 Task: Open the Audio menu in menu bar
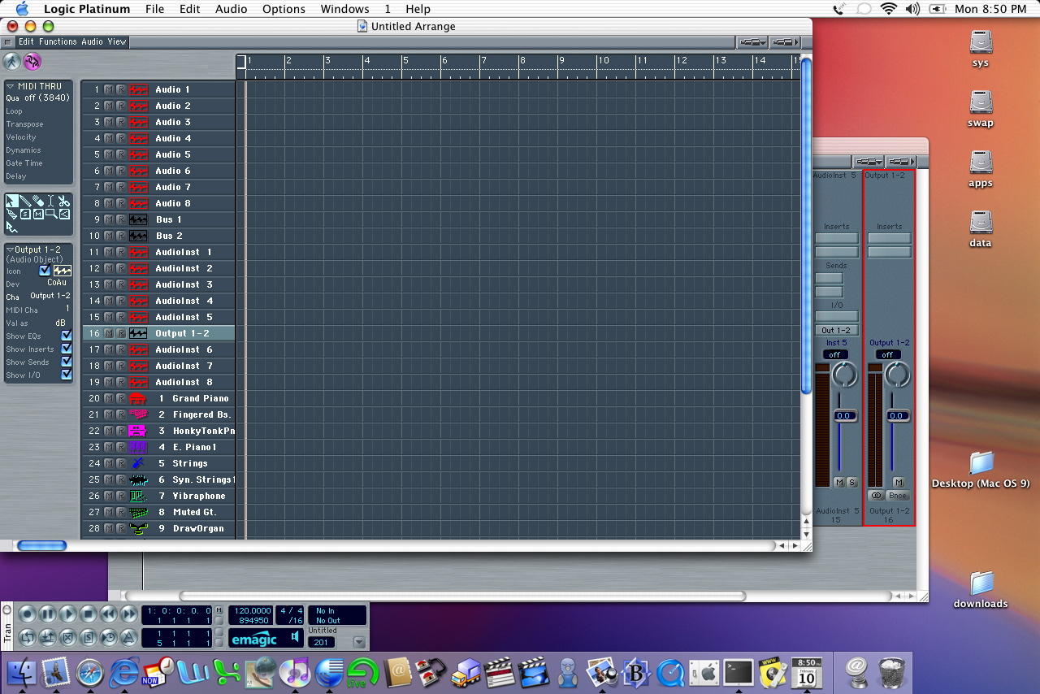(232, 9)
